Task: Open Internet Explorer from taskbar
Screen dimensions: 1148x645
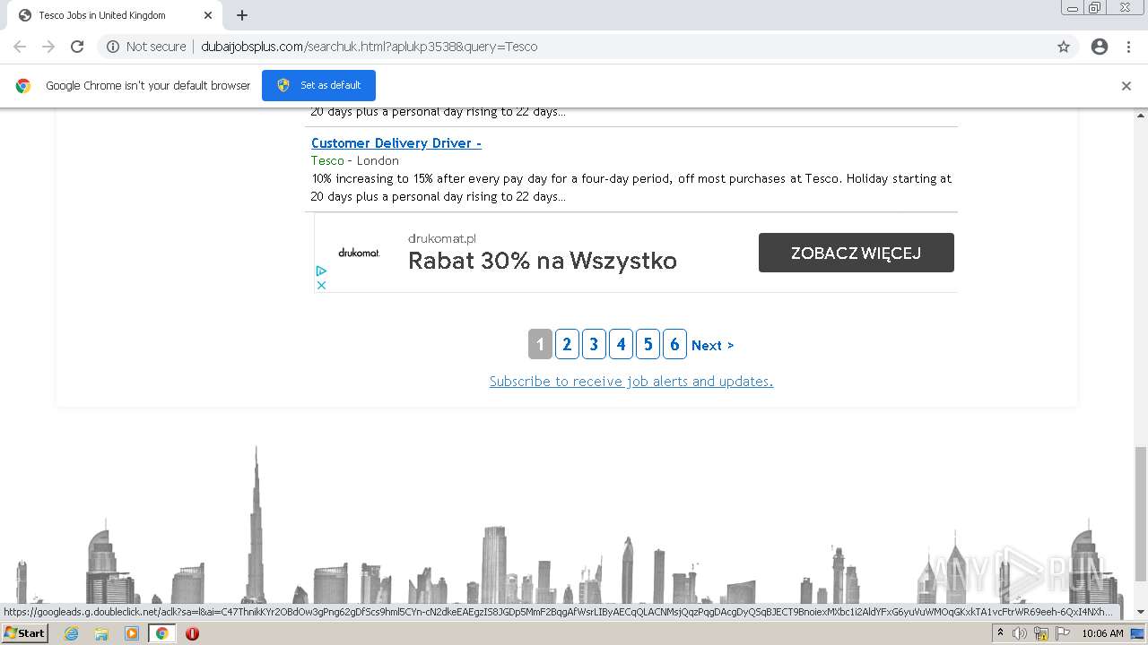Action: [x=72, y=633]
